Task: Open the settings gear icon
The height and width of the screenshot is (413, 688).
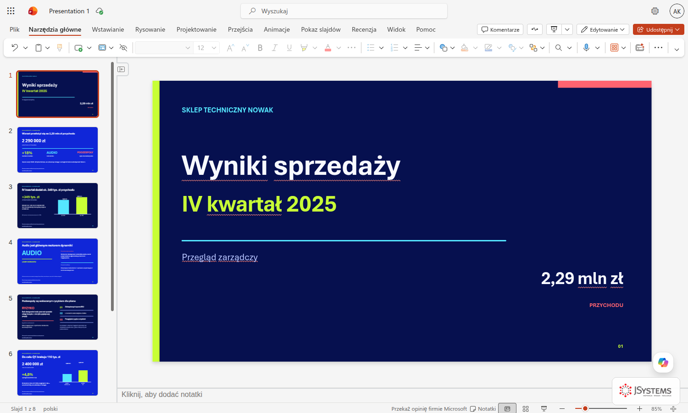Action: tap(655, 11)
